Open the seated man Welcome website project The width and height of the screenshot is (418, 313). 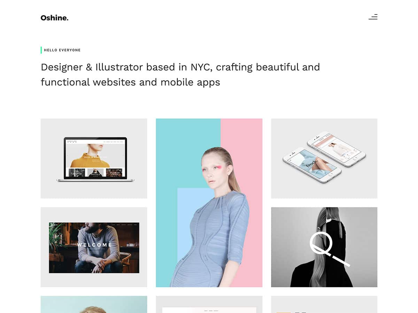94,247
